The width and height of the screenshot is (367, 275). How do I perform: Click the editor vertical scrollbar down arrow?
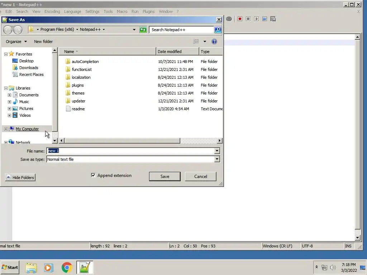(357, 238)
